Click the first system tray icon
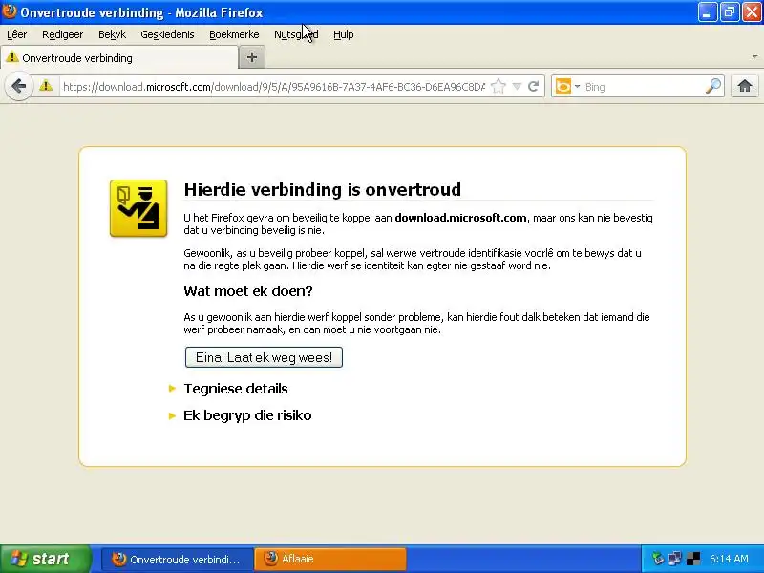The height and width of the screenshot is (573, 764). (x=658, y=559)
